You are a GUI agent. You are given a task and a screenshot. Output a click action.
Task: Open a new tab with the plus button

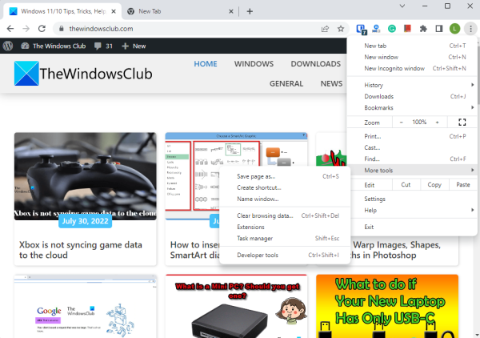(x=250, y=11)
